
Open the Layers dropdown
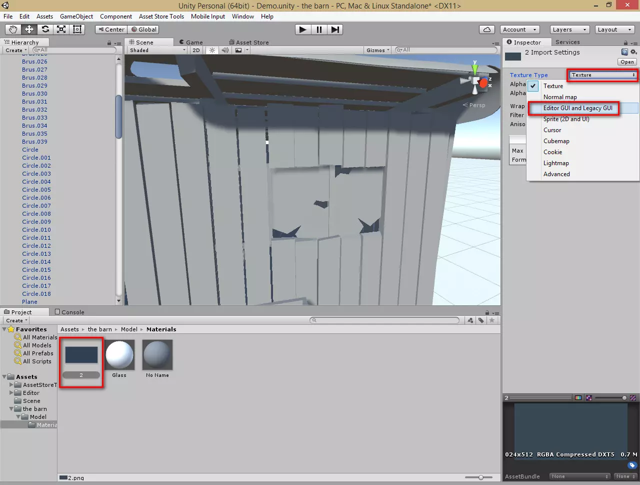[569, 30]
